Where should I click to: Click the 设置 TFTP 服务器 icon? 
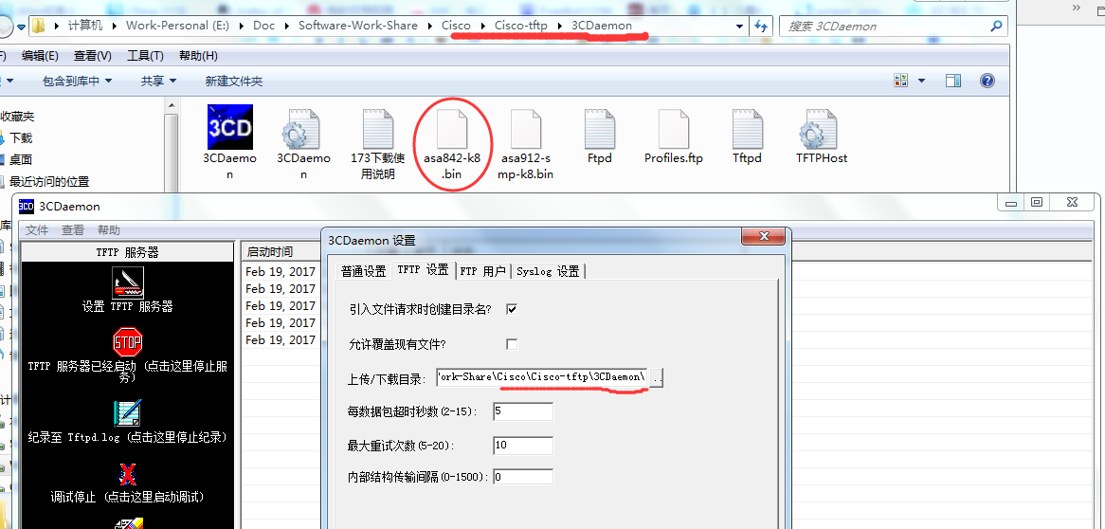click(x=128, y=283)
